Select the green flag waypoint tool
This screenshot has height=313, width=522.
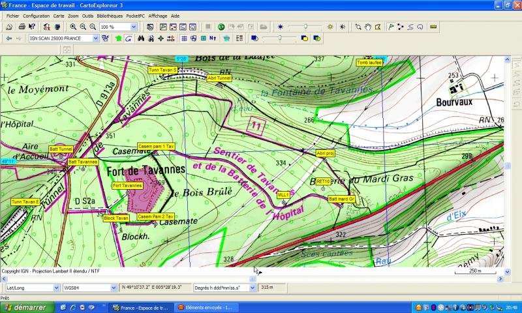point(391,27)
